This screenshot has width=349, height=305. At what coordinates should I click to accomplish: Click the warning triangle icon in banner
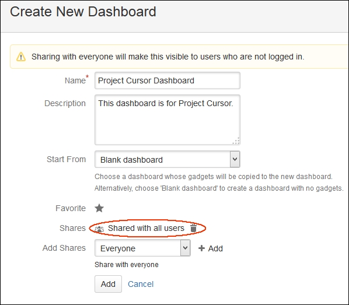[x=21, y=57]
